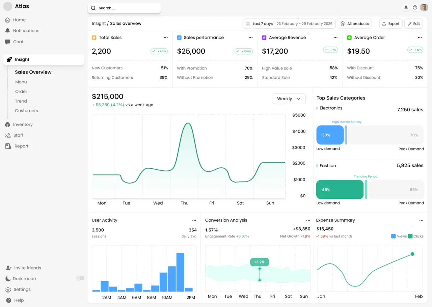The width and height of the screenshot is (432, 307).
Task: Click the Settings gear icon
Action: tap(8, 289)
